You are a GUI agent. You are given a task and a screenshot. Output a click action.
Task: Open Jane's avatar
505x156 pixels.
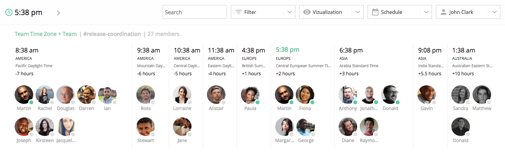[182, 127]
